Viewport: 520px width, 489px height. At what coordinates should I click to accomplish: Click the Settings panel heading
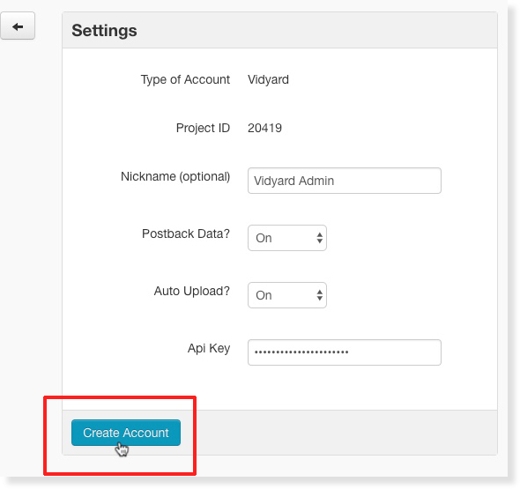coord(104,31)
